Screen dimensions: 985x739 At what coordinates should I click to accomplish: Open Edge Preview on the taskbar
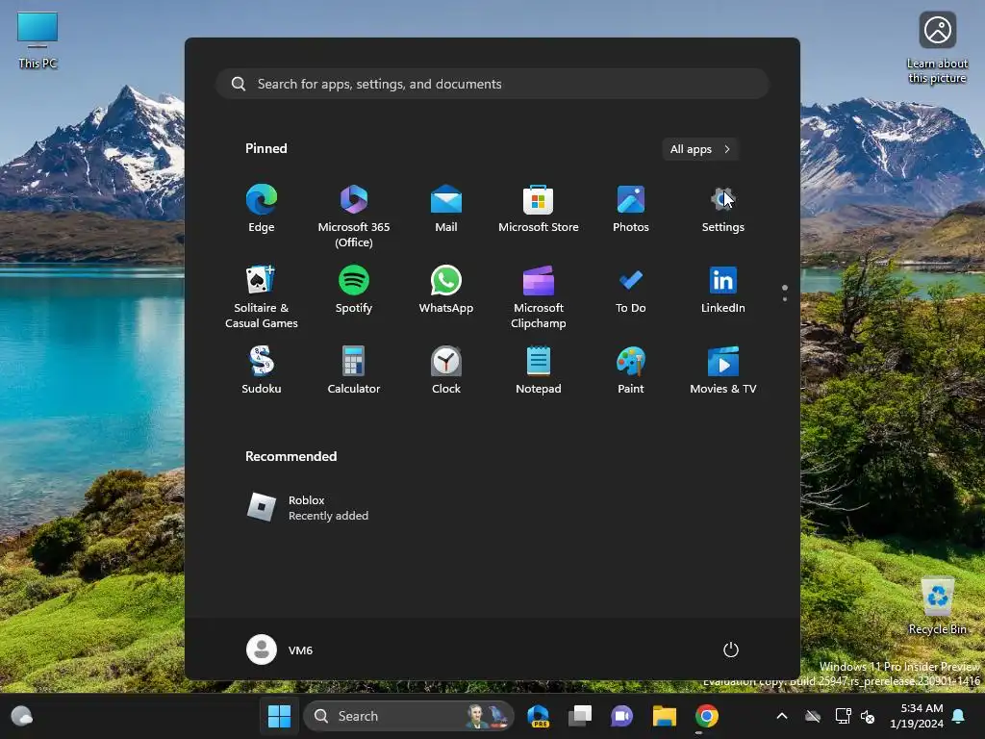(539, 716)
